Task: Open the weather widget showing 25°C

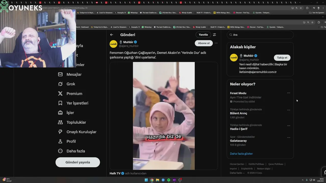Action: pos(7,180)
